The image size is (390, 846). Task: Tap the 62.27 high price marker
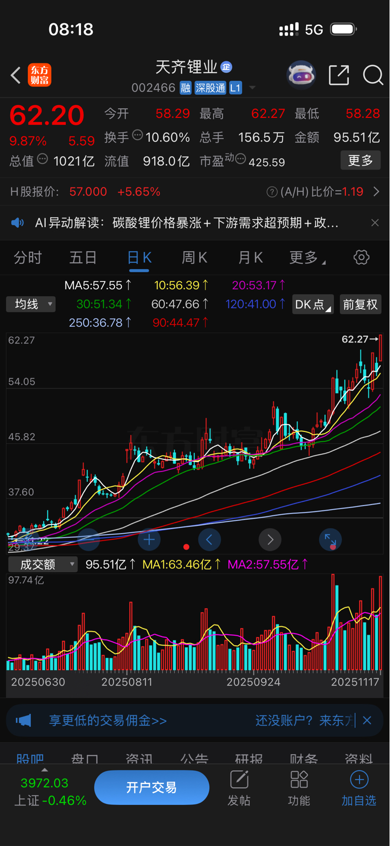360,339
